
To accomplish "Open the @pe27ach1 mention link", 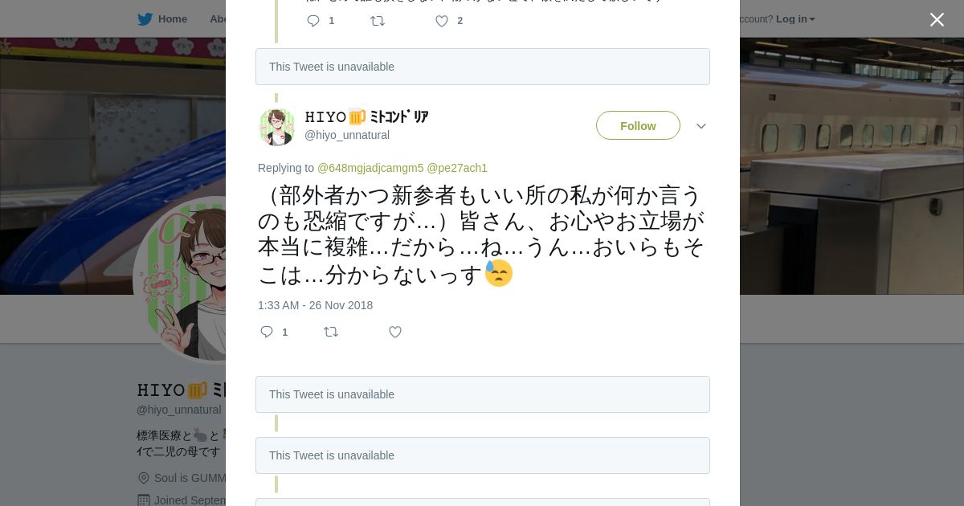I will point(457,168).
